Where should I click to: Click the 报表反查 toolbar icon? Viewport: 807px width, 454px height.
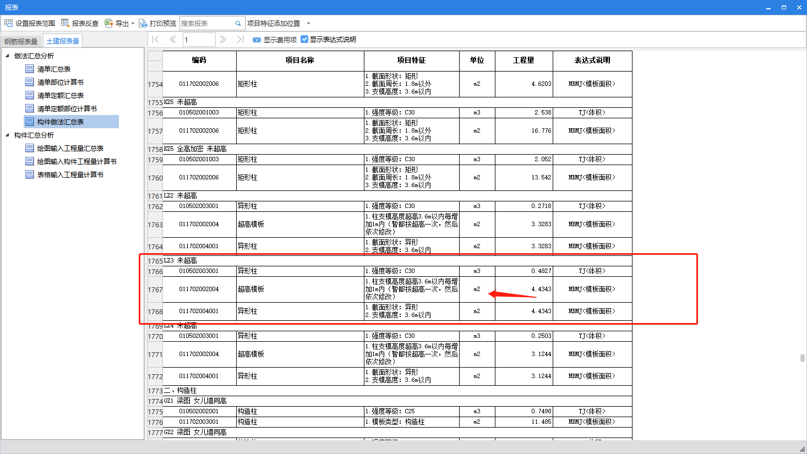click(x=65, y=23)
